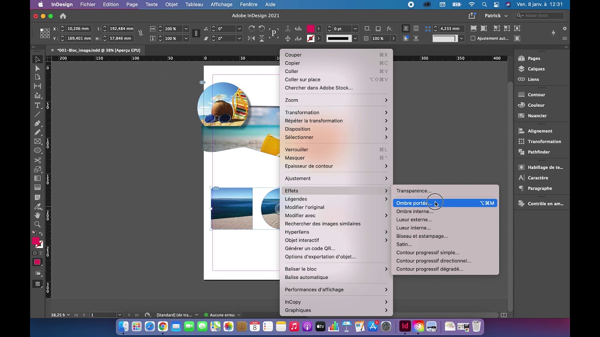
Task: Open the Aucune erreur preflight dropdown
Action: [x=239, y=315]
